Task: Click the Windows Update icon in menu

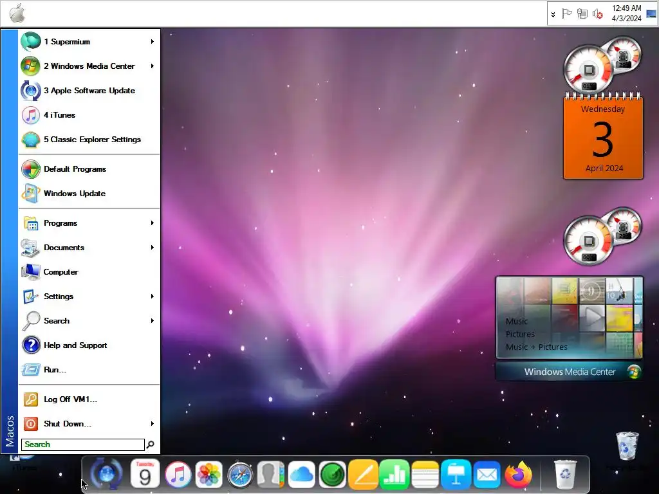Action: click(31, 193)
